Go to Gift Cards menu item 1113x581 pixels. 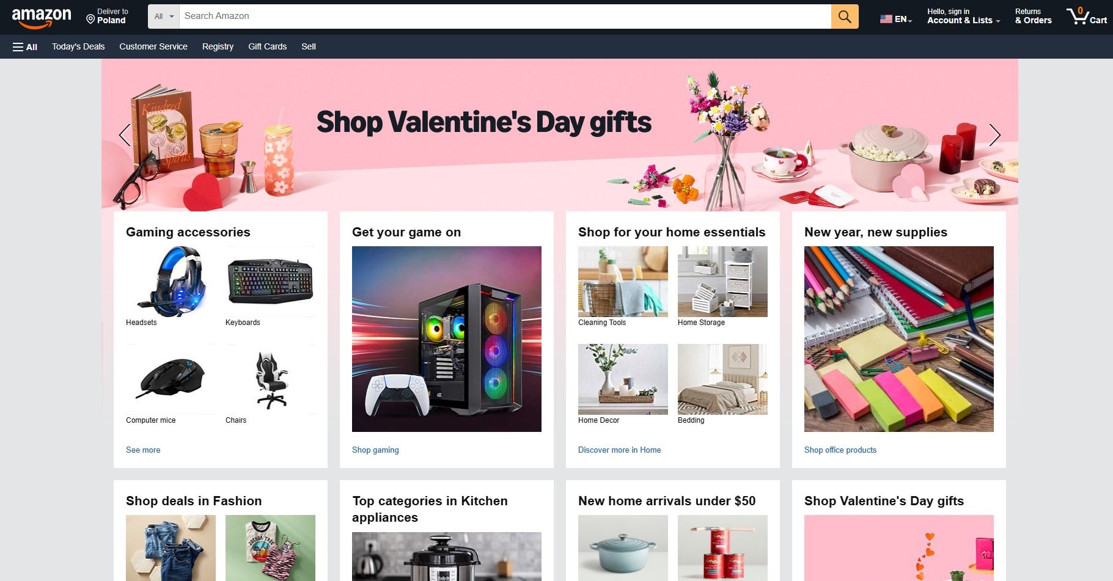coord(267,46)
